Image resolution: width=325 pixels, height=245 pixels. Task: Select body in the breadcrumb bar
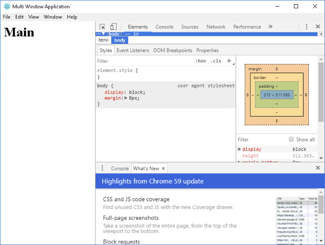click(x=120, y=40)
